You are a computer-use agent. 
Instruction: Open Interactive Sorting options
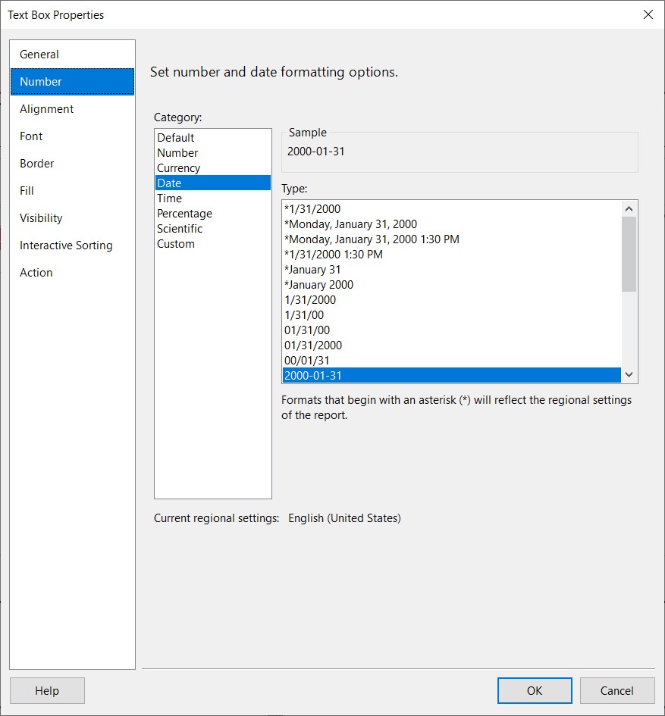click(72, 245)
